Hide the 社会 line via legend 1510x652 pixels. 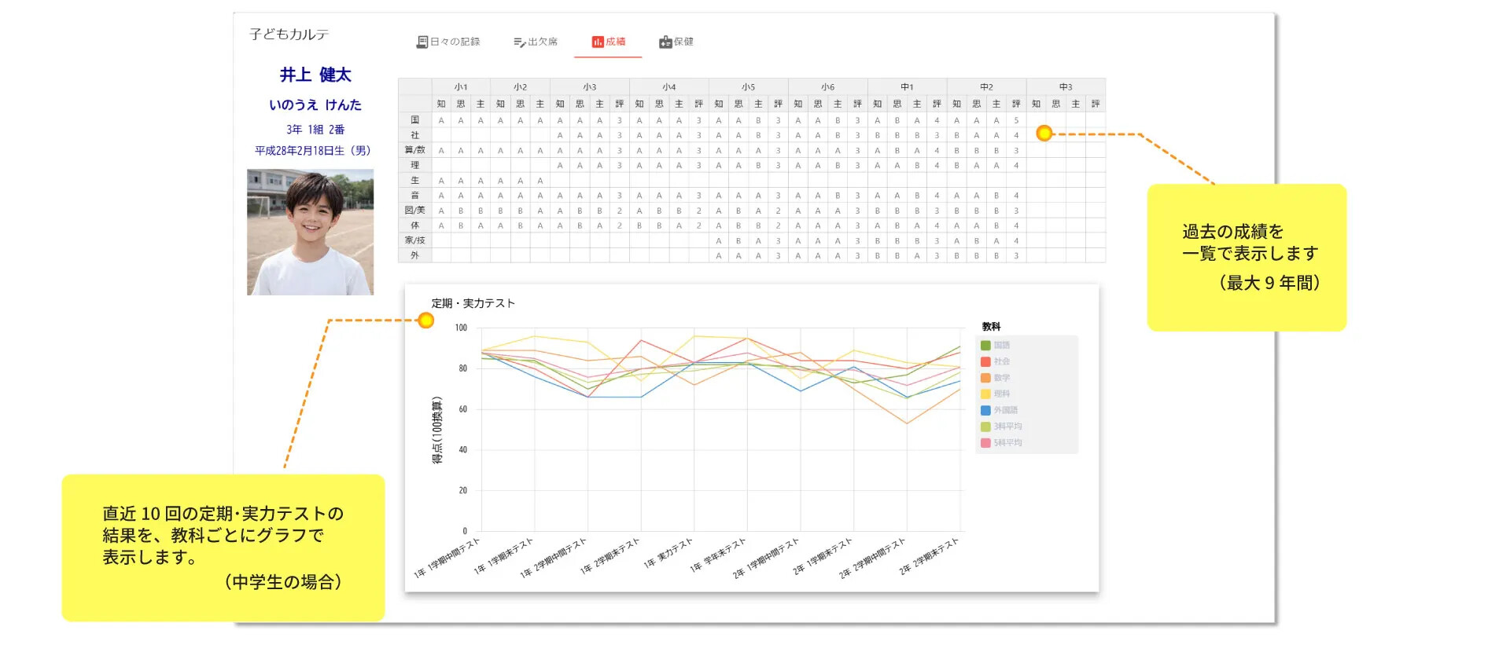point(1001,361)
